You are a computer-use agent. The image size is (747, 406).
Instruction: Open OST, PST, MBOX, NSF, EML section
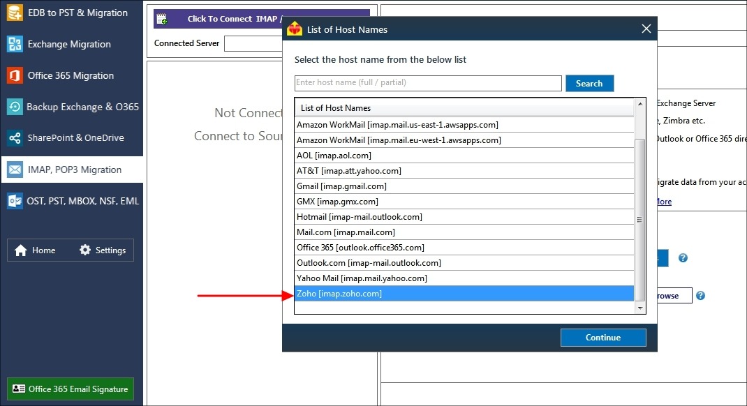(71, 201)
